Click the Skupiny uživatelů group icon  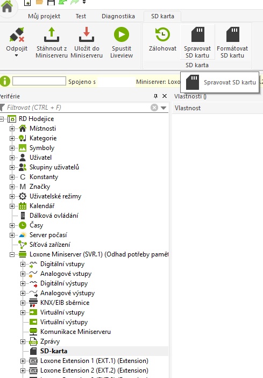(x=23, y=167)
